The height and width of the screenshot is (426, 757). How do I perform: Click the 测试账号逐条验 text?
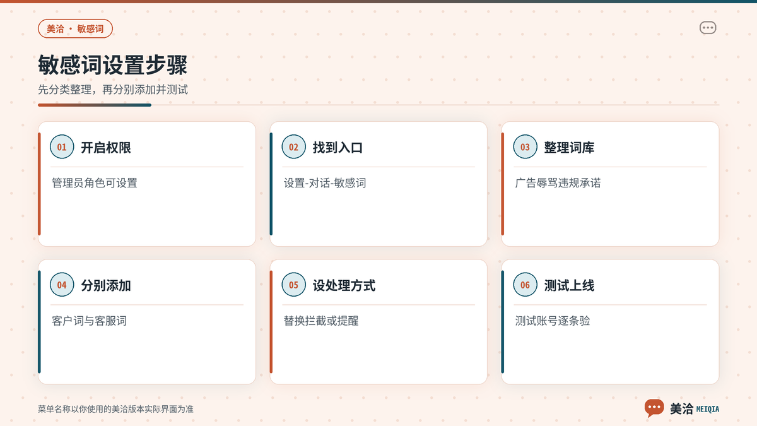(553, 321)
